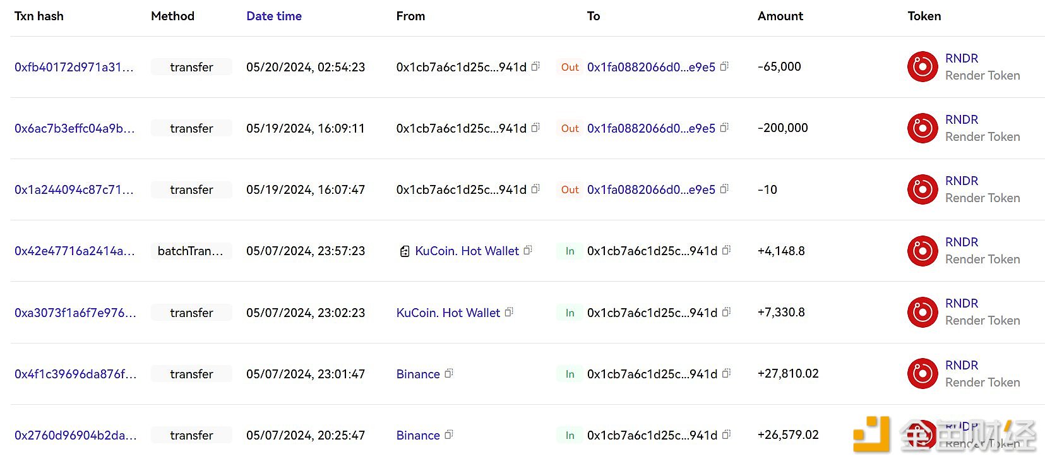The width and height of the screenshot is (1045, 461).
Task: Open transaction hash 0x6ac7b3effc04a9b
Action: pos(75,128)
